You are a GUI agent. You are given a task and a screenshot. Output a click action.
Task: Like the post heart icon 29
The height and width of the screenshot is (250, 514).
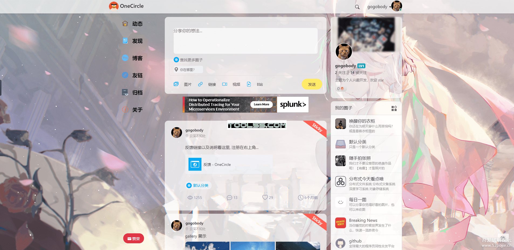(x=265, y=197)
